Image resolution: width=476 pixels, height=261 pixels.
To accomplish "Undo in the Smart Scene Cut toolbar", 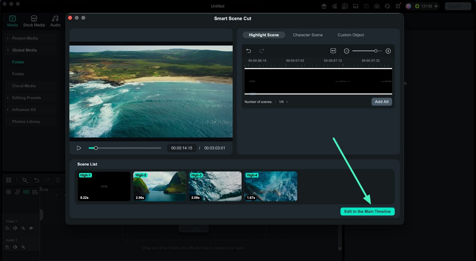I will (x=249, y=51).
